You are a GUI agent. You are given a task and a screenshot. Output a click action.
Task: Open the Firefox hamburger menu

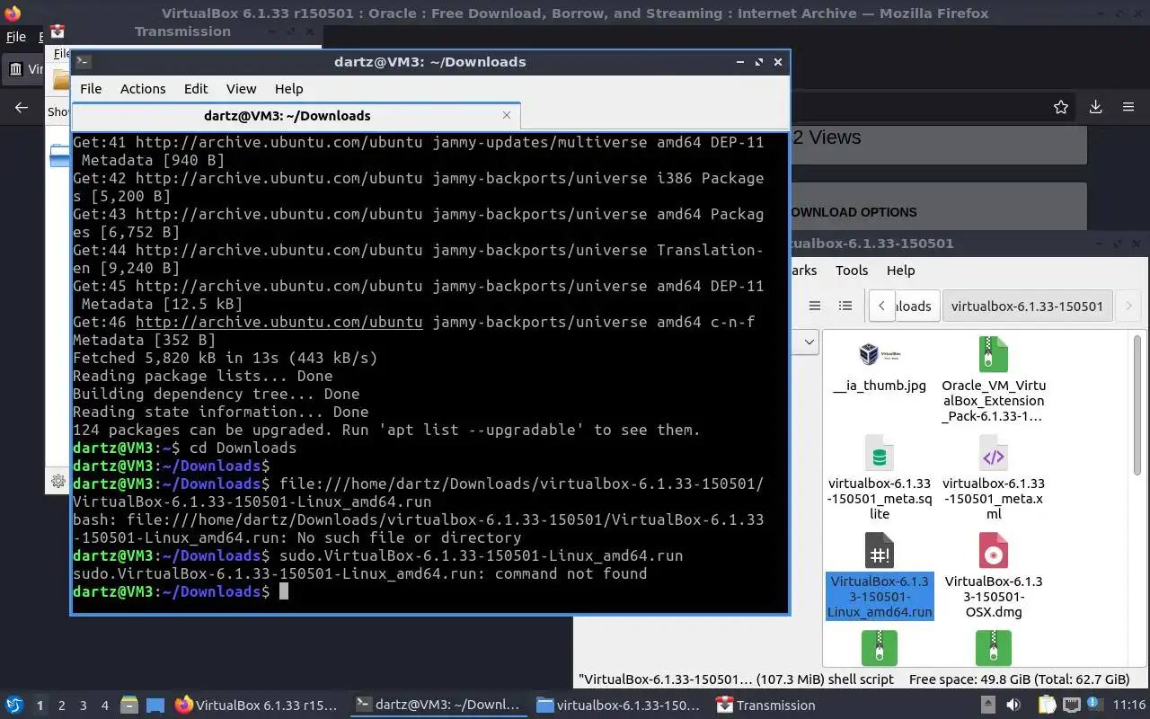(1128, 107)
